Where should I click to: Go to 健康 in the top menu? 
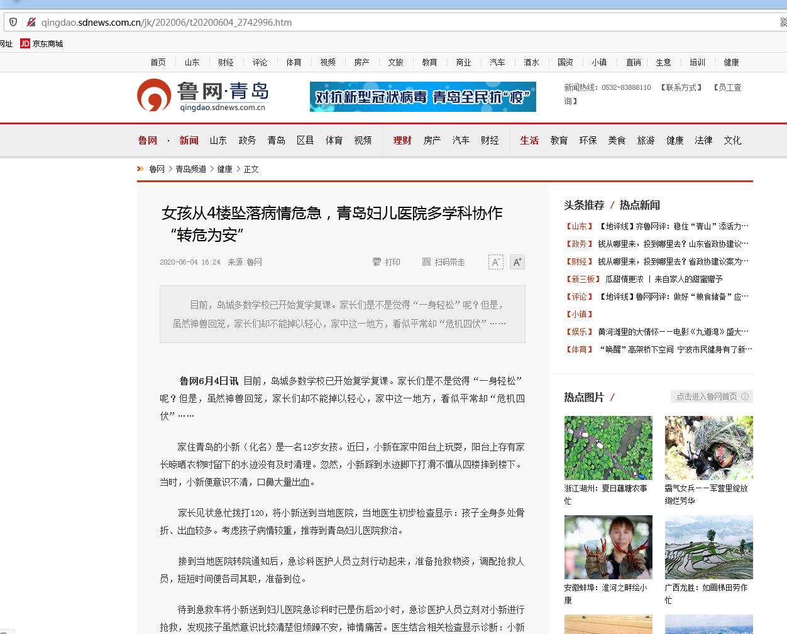[x=731, y=62]
